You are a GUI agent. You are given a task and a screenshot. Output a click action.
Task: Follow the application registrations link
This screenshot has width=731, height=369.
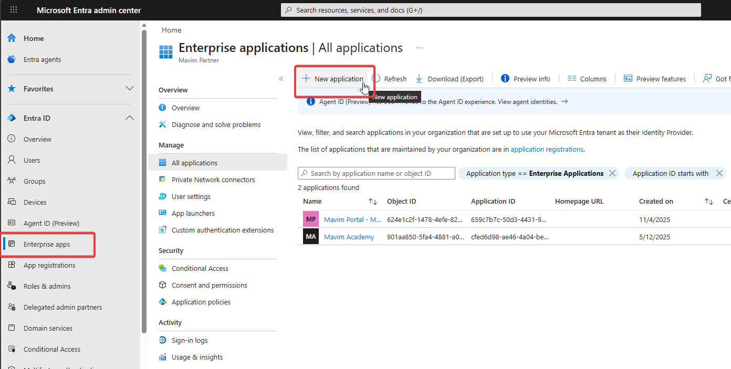coord(547,149)
